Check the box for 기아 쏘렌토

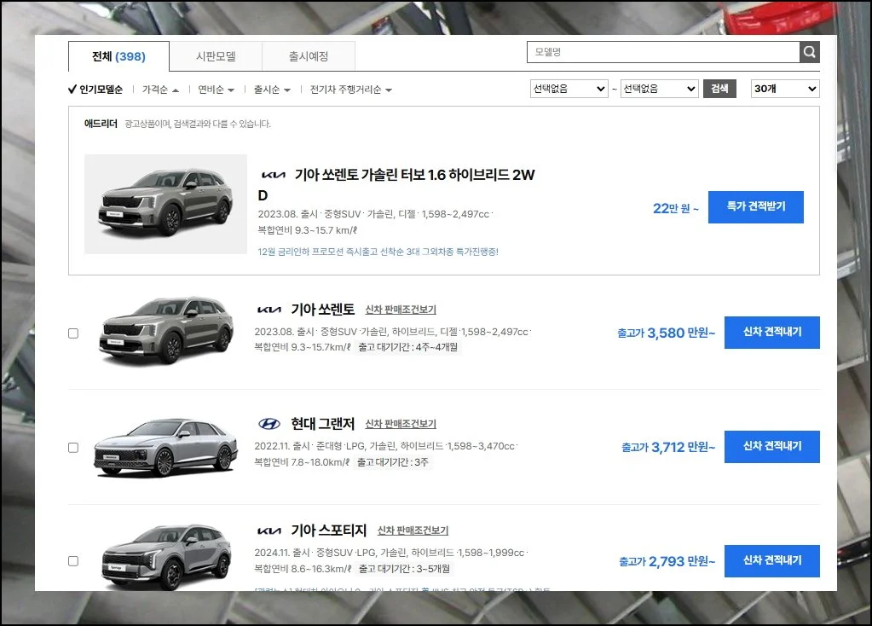73,333
